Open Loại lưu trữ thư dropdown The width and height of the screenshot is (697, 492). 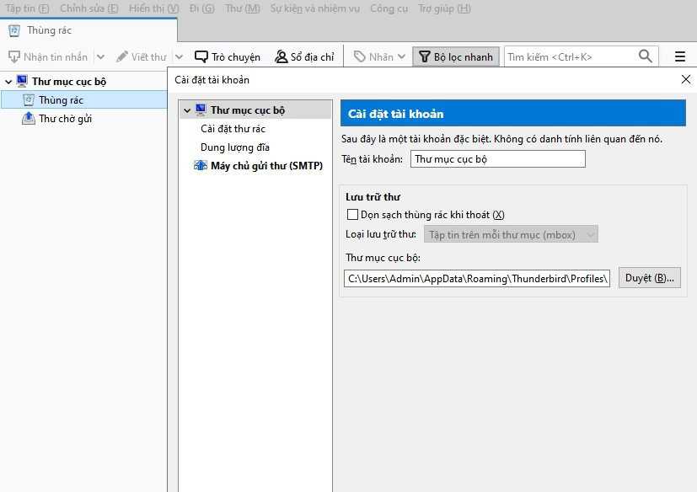click(511, 235)
